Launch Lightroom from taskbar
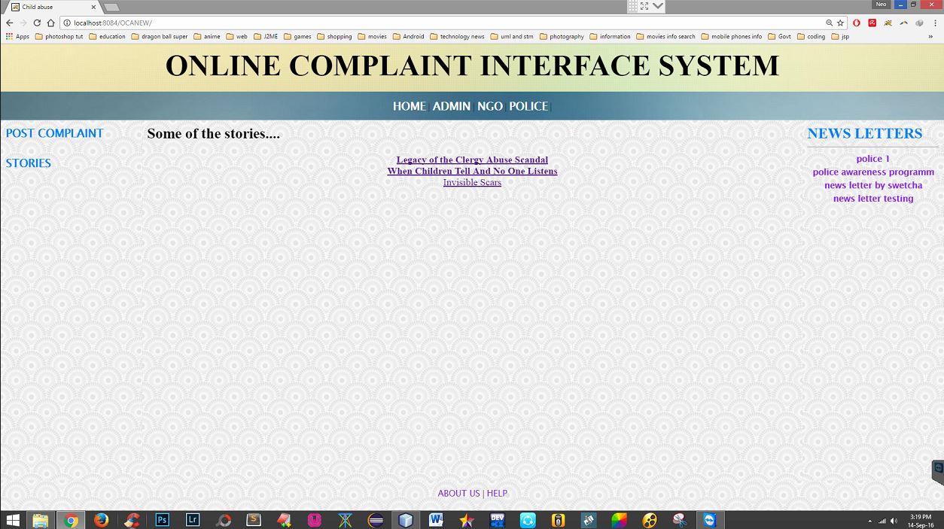Screen dimensions: 944x529 (x=193, y=520)
